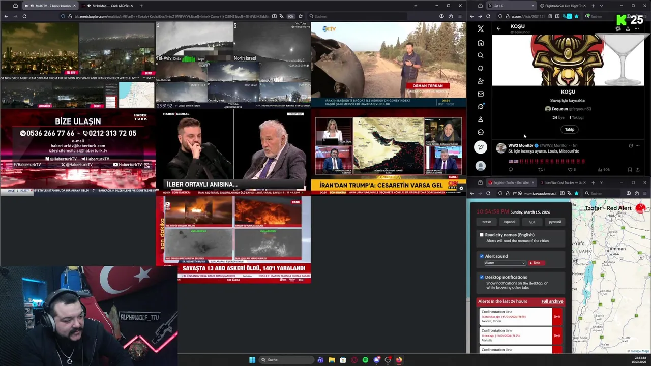
Task: Reload the x.com page
Action: click(x=488, y=16)
